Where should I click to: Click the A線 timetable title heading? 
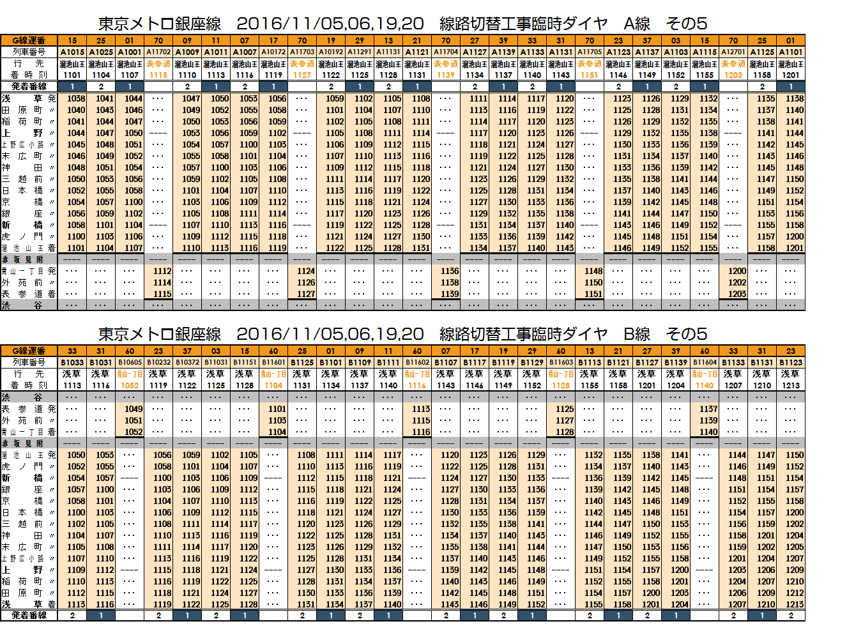tap(402, 24)
